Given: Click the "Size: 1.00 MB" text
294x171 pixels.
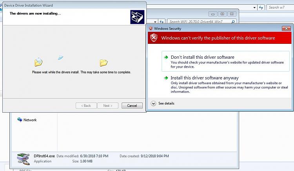Looking at the screenshot, I should click(x=82, y=161).
